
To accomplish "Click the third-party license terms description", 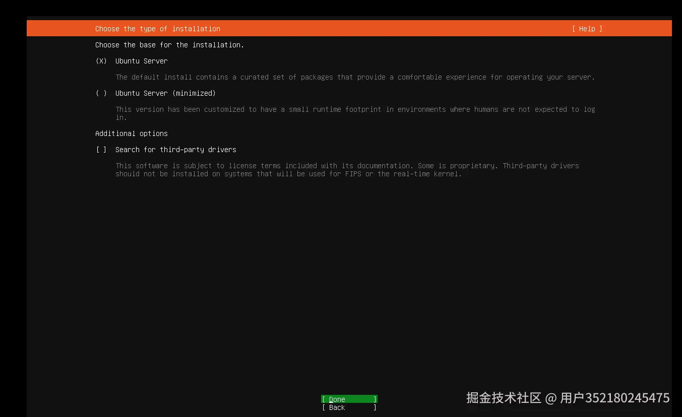I will [347, 170].
